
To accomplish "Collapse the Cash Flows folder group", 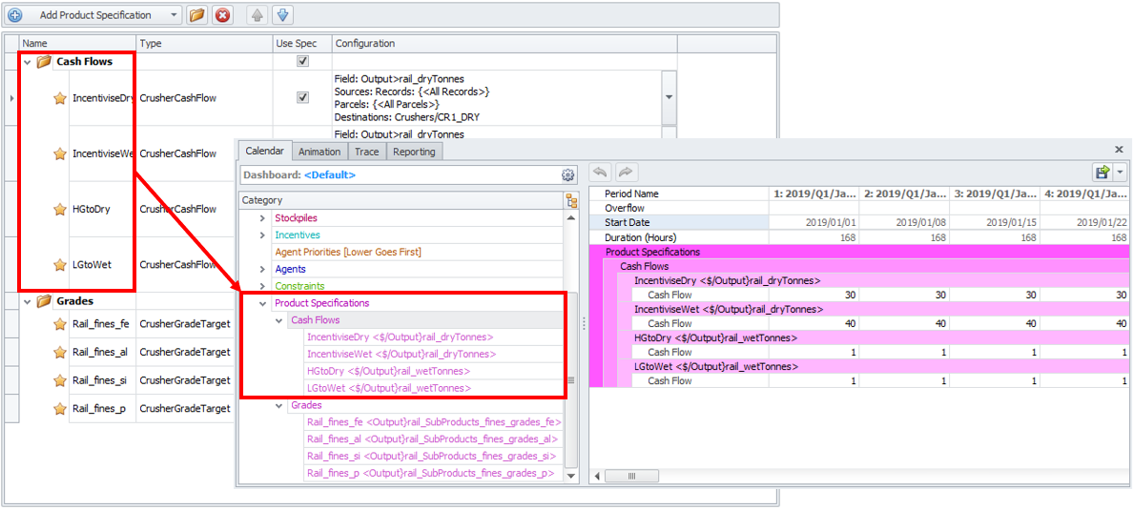I will (27, 62).
